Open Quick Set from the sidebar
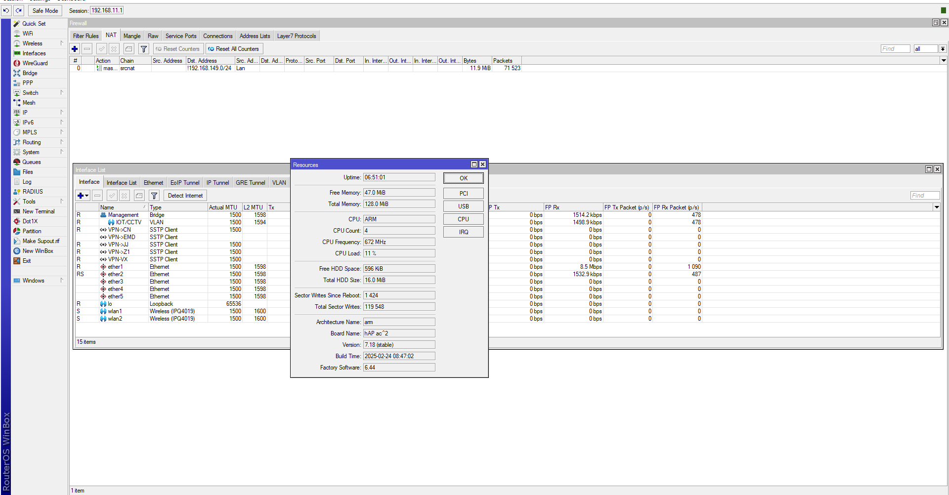Image resolution: width=949 pixels, height=495 pixels. (x=34, y=24)
